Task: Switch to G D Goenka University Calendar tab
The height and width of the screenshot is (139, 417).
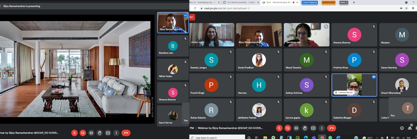Action: pos(241,3)
